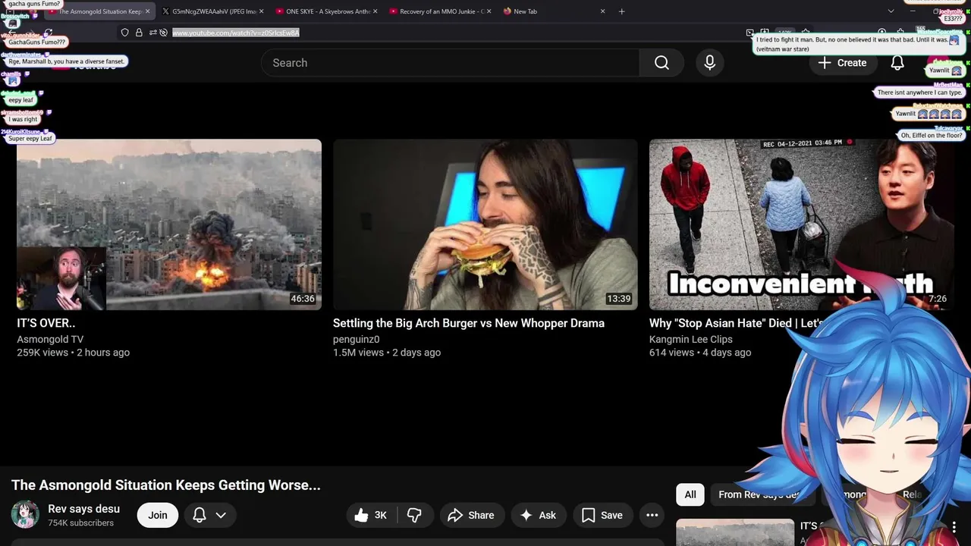Switch to the G5mNcgZWEAAahiV JPEG image tab
Viewport: 971px width, 546px height.
(x=212, y=11)
